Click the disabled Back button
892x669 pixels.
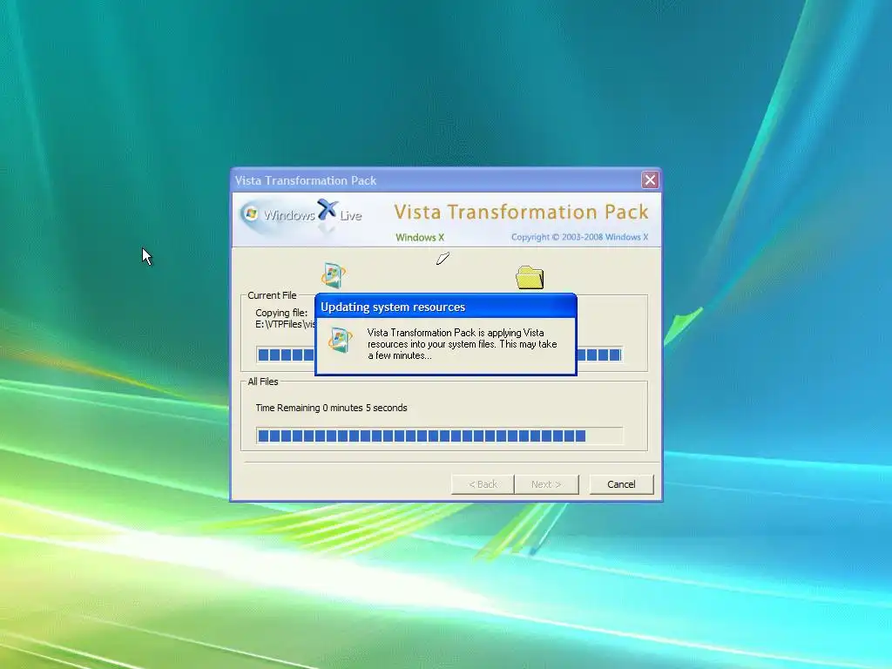point(483,484)
